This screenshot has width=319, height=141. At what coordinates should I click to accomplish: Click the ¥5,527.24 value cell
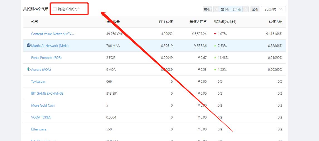(x=199, y=34)
